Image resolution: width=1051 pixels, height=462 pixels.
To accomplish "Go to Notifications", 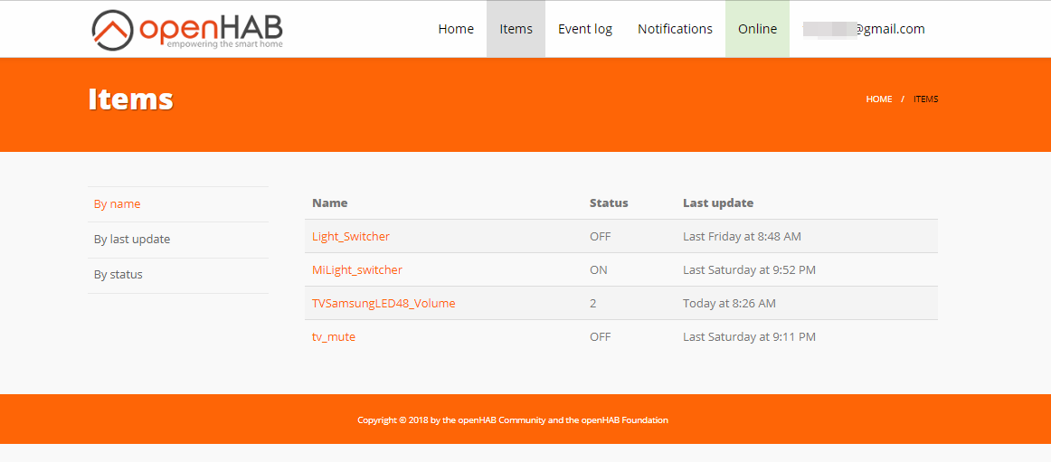I will coord(675,29).
